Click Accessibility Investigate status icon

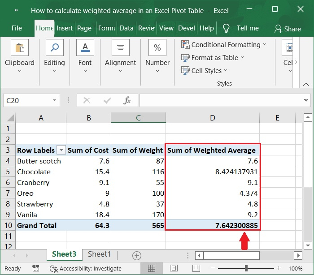pos(54,268)
